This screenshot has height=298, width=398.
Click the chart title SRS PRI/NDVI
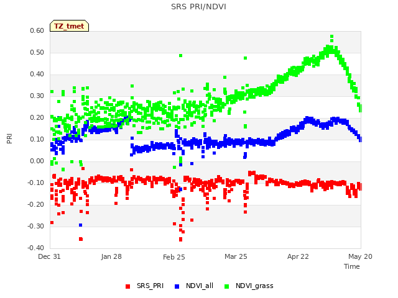click(x=198, y=7)
